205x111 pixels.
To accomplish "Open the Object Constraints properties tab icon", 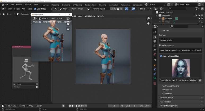I will tap(155, 74).
